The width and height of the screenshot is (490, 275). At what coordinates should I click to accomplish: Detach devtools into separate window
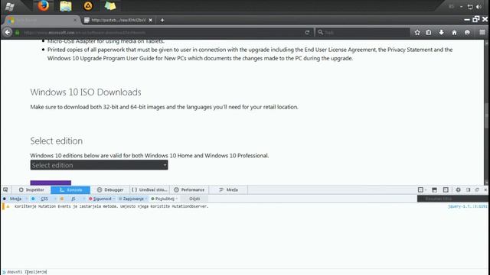[477, 189]
